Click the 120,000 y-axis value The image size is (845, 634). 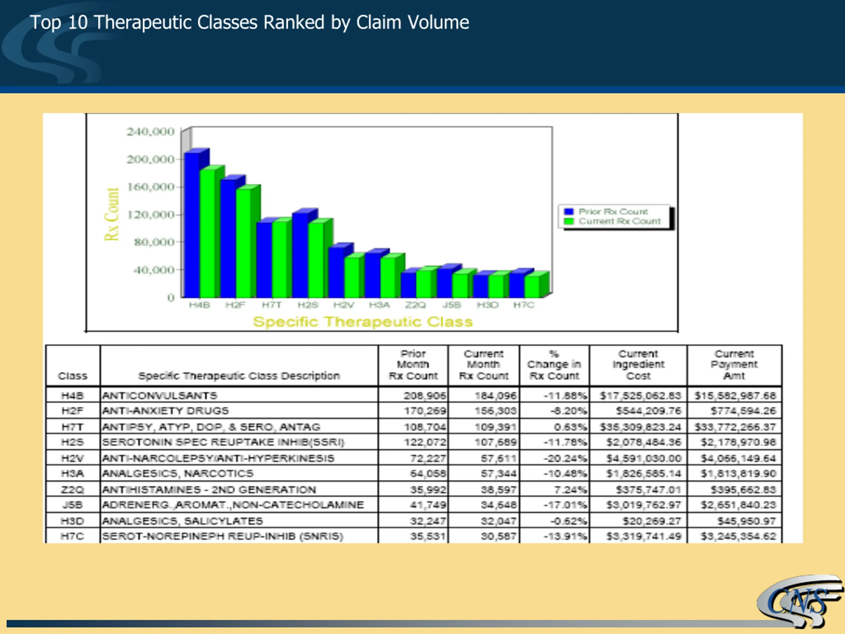(151, 215)
